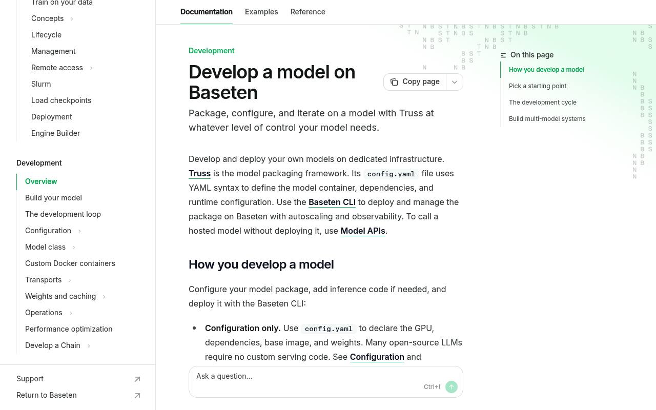Viewport: 656px width, 410px height.
Task: Follow the Baseten CLI link
Action: click(x=332, y=202)
